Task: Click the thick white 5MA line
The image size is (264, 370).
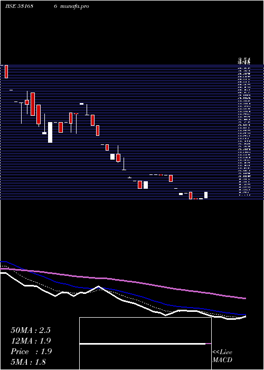Action: click(x=122, y=301)
